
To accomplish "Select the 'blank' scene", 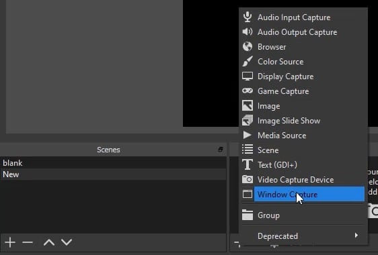I will 113,163.
